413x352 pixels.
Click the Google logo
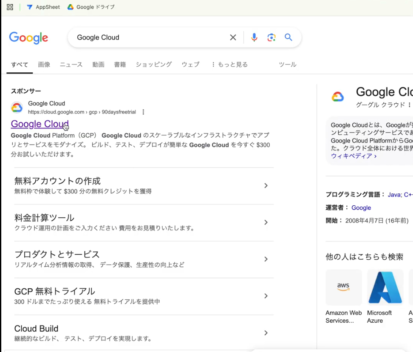[x=29, y=38]
